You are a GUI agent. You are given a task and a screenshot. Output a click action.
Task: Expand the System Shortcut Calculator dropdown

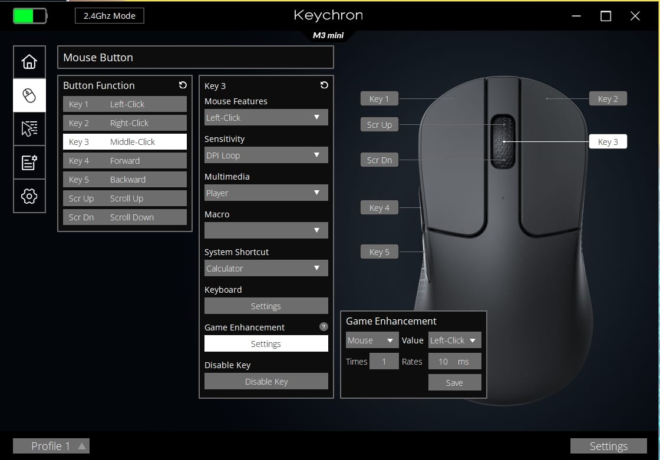(266, 269)
